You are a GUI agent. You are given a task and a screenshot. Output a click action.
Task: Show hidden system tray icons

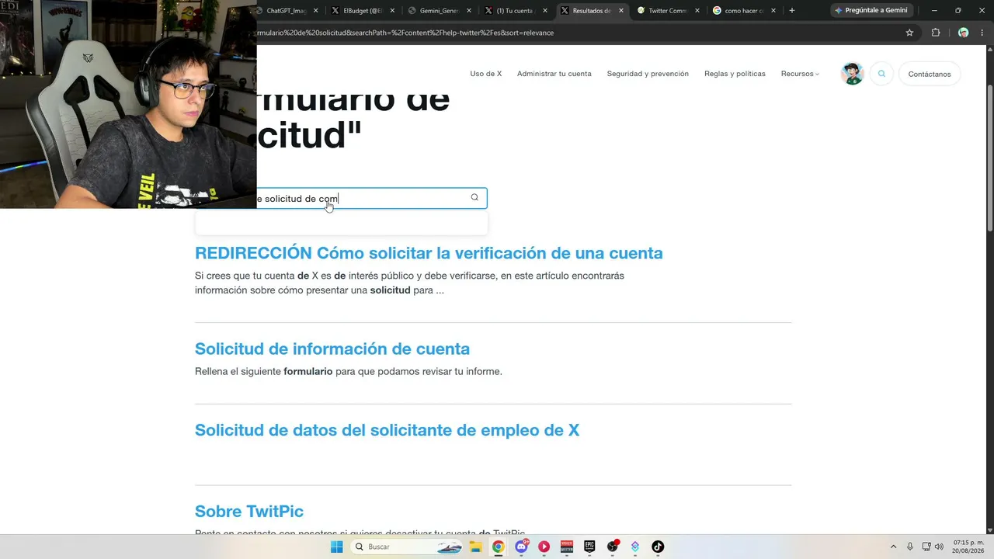893,547
